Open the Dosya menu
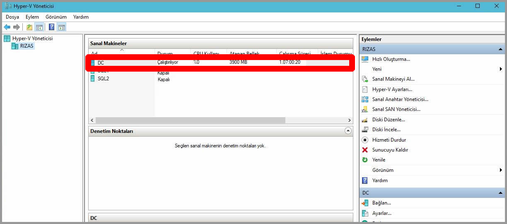Viewport: 507px width, 224px height. (12, 17)
